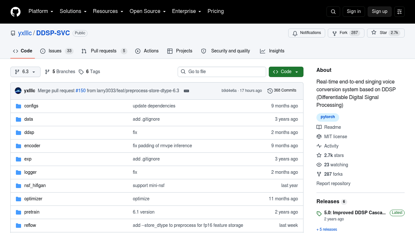Open the Insights tab

pos(272,51)
